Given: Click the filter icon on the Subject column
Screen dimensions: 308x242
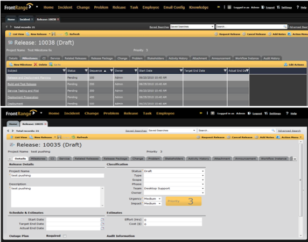Looking at the screenshot, I should pos(64,70).
